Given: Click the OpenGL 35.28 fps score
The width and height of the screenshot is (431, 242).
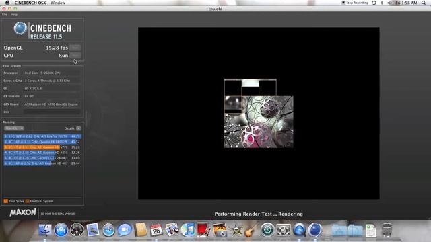Looking at the screenshot, I should click(57, 48).
